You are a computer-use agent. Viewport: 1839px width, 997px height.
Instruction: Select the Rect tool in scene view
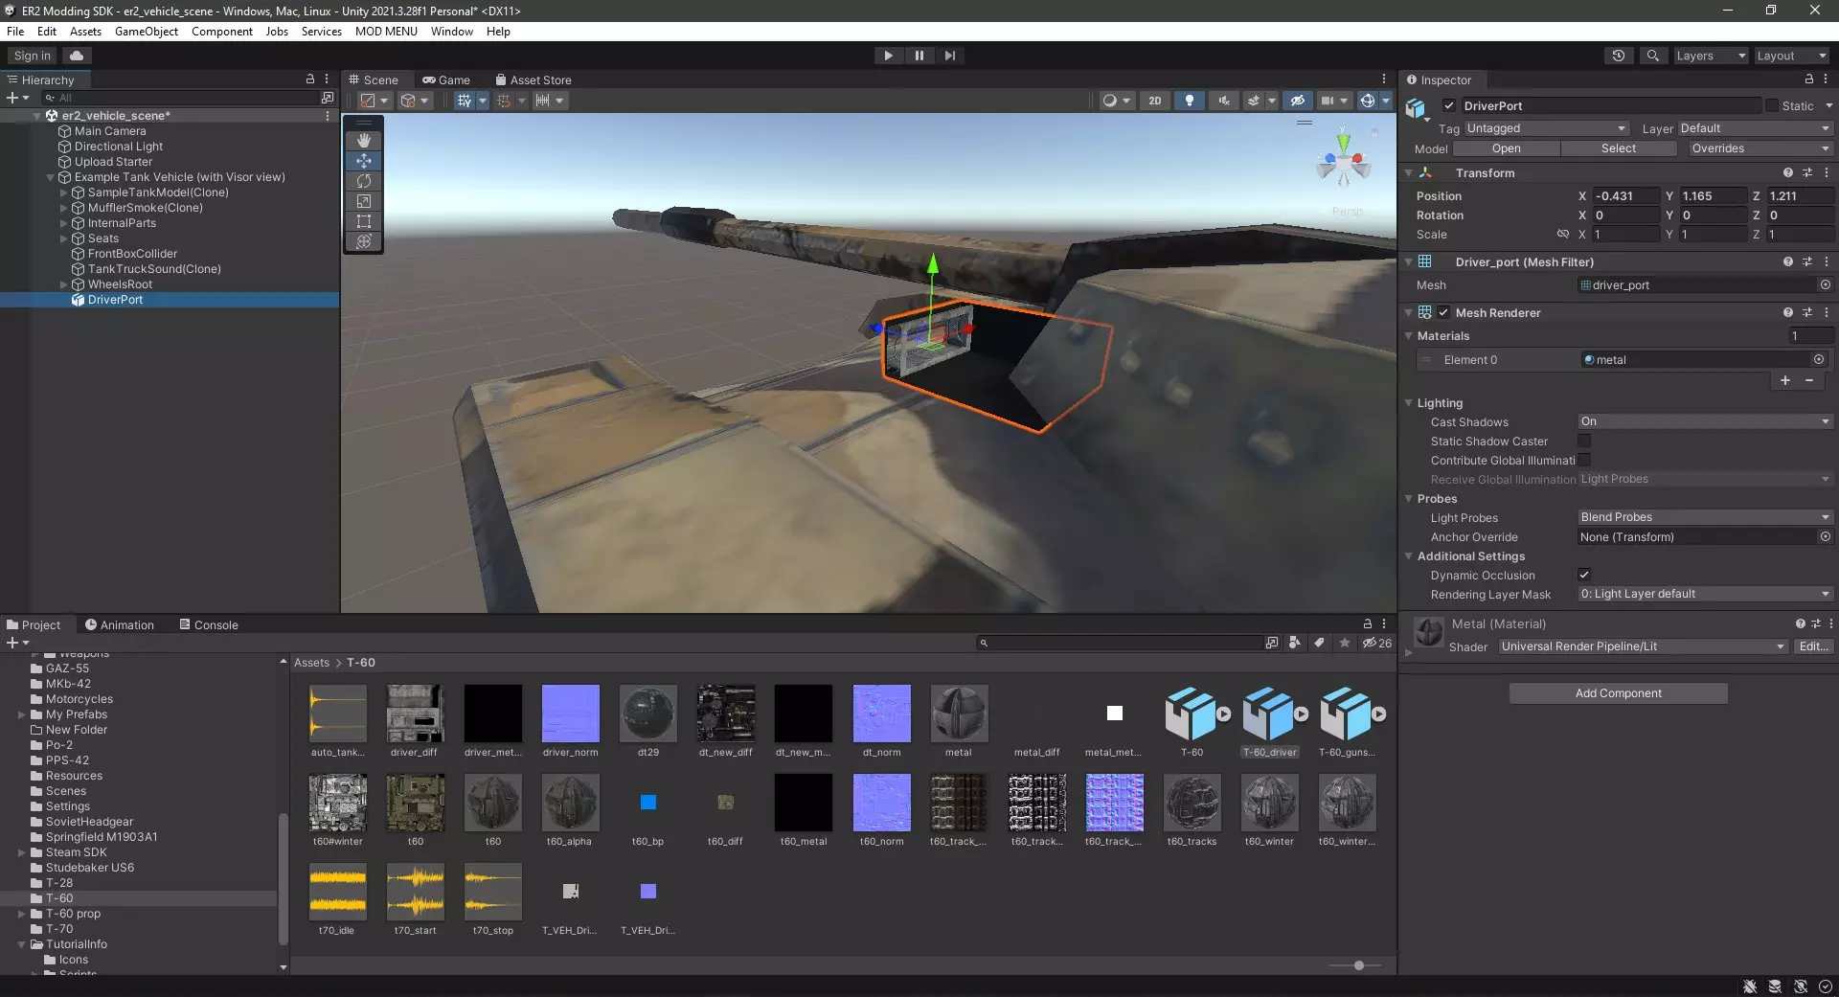[364, 221]
